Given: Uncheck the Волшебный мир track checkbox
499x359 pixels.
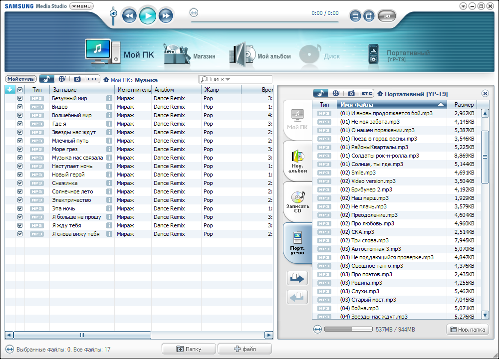Looking at the screenshot, I should pyautogui.click(x=20, y=115).
